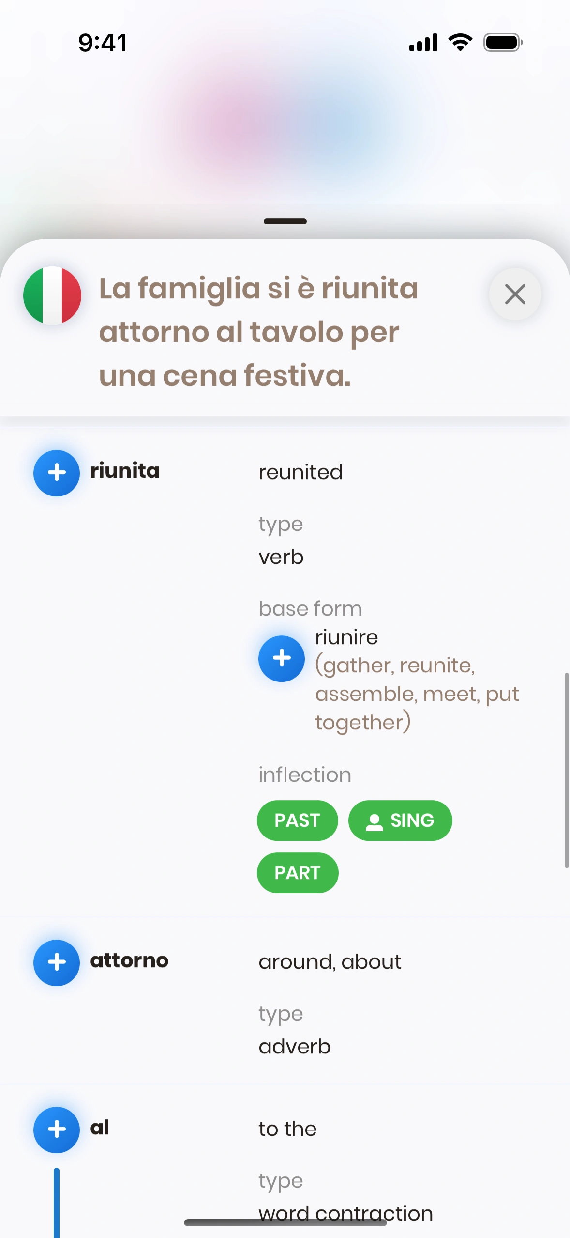This screenshot has height=1238, width=570.
Task: Tap the person icon in SING tag
Action: coord(375,821)
